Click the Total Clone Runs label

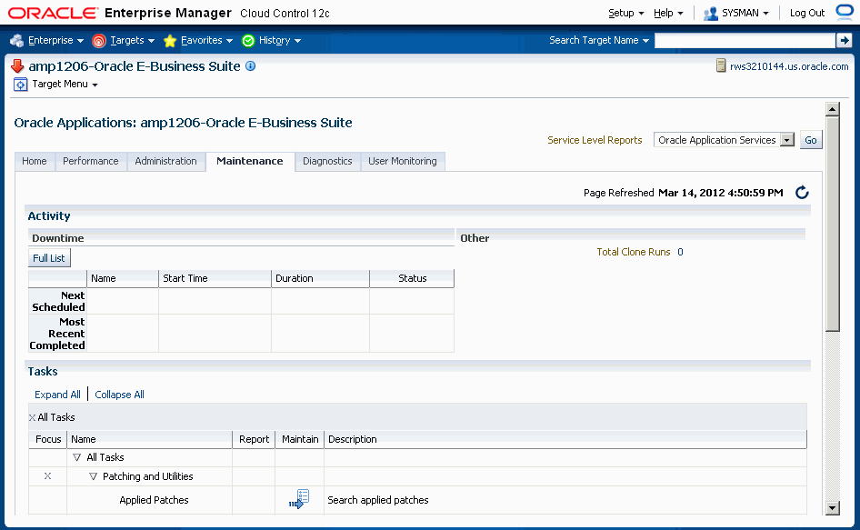pyautogui.click(x=634, y=252)
